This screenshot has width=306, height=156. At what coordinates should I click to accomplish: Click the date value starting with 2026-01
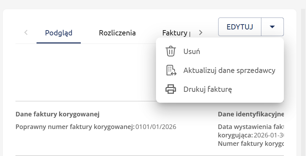268,135
